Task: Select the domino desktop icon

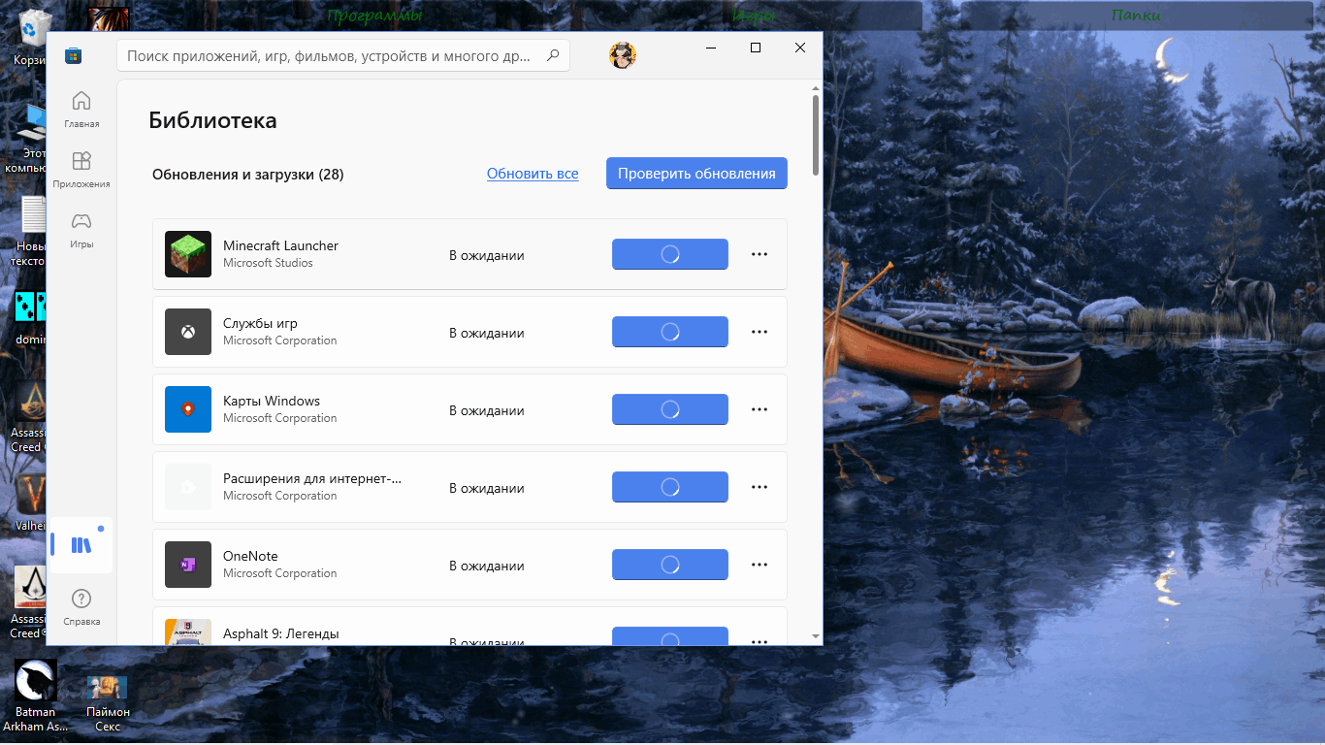Action: tap(32, 317)
